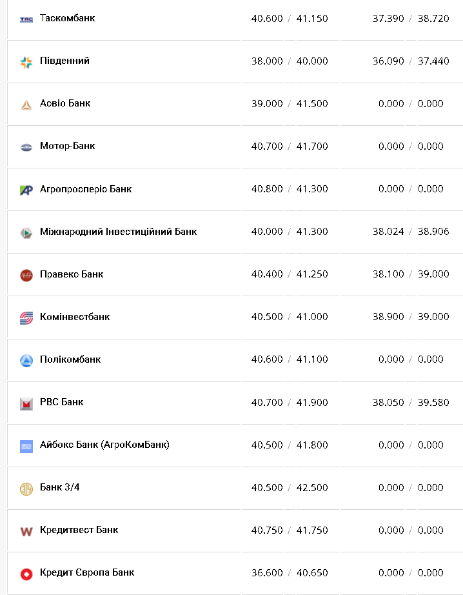Image resolution: width=463 pixels, height=595 pixels.
Task: Click the РВС Банк logo icon
Action: (x=26, y=403)
